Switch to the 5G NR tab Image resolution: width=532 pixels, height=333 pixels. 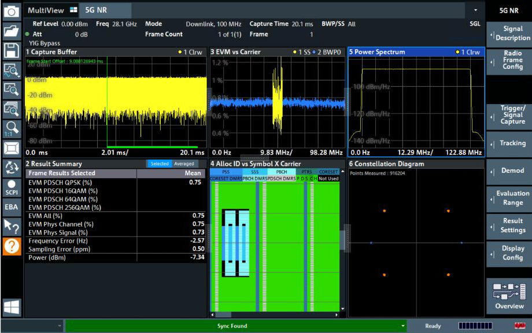click(96, 10)
